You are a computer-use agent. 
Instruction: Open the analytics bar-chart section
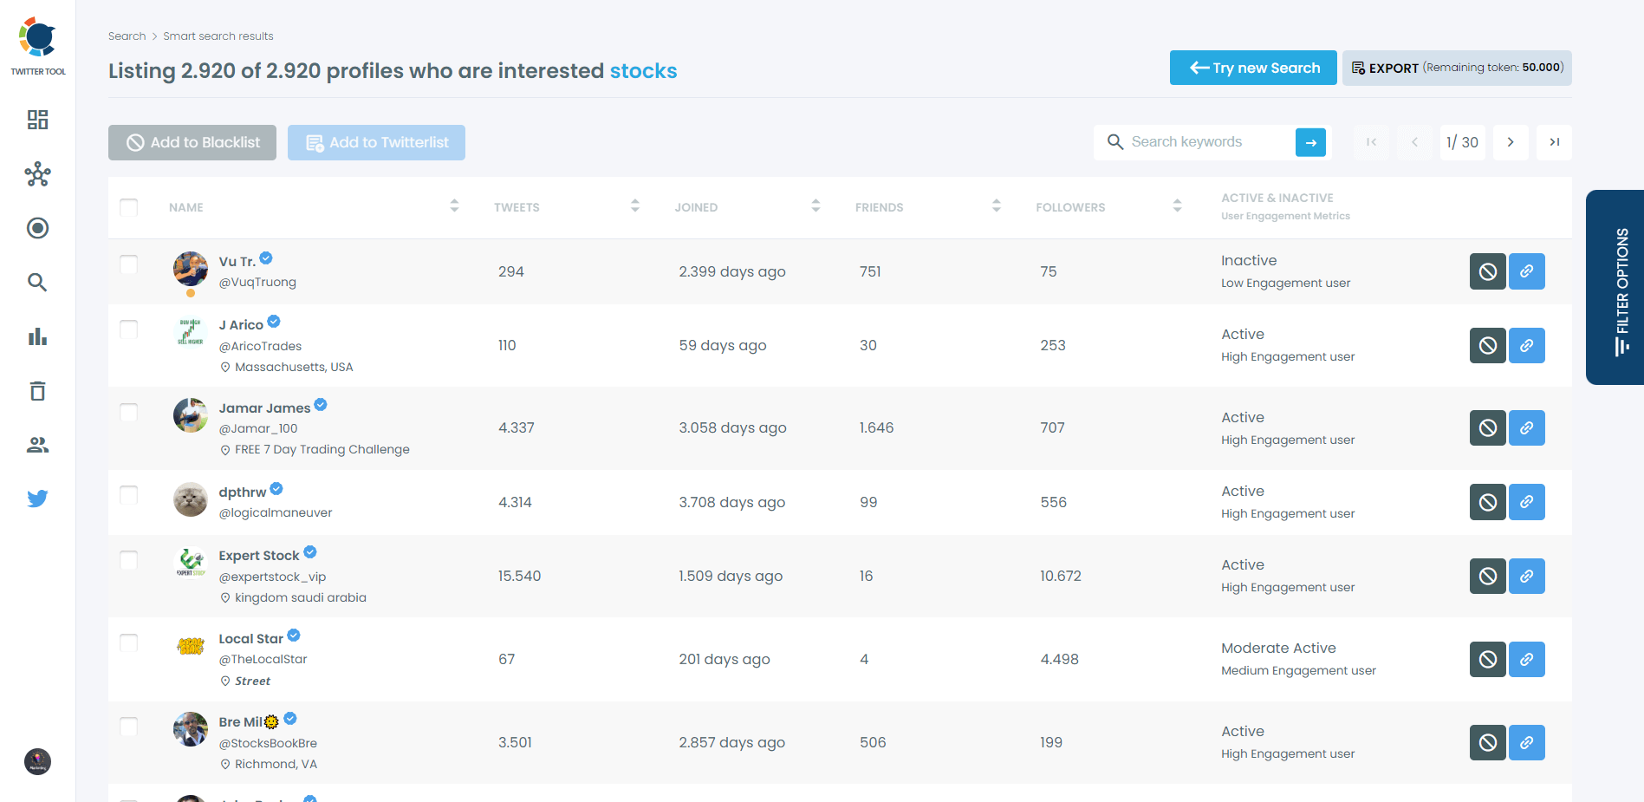pyautogui.click(x=37, y=336)
